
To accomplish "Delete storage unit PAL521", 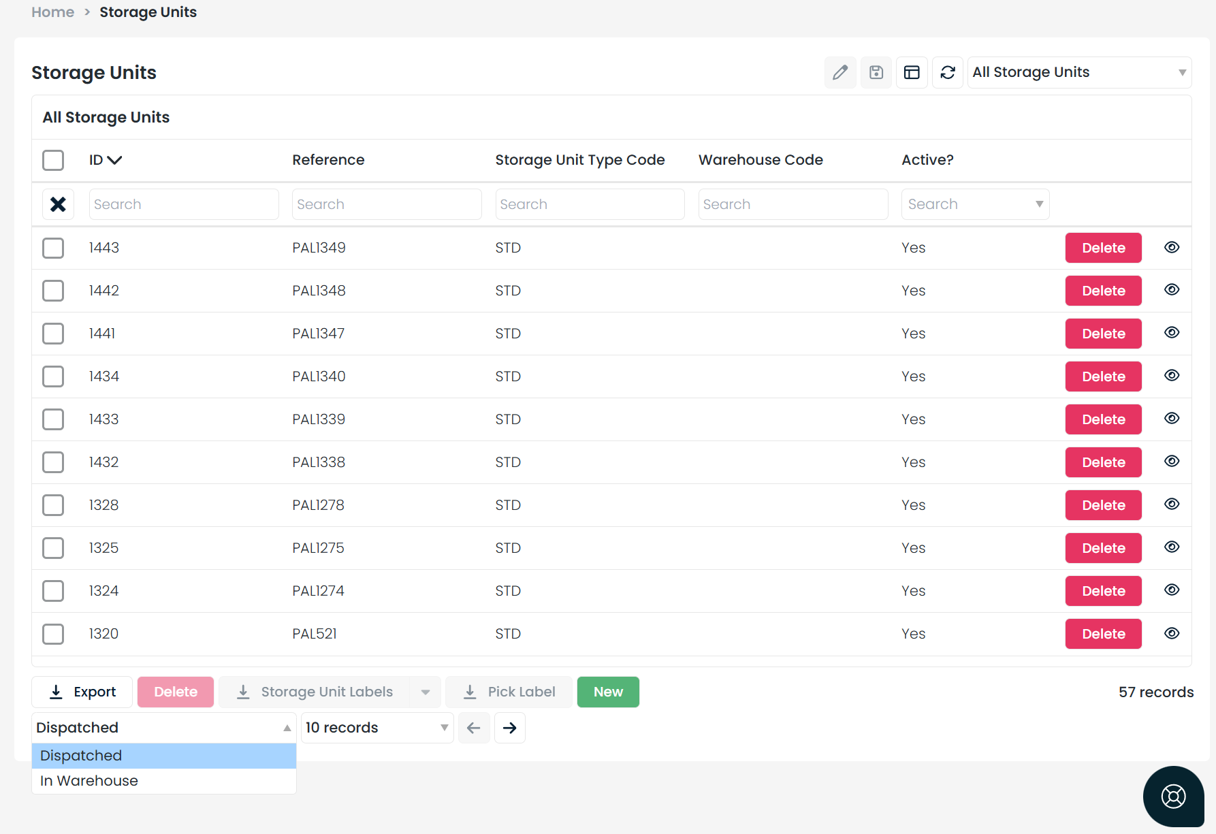I will coord(1103,634).
